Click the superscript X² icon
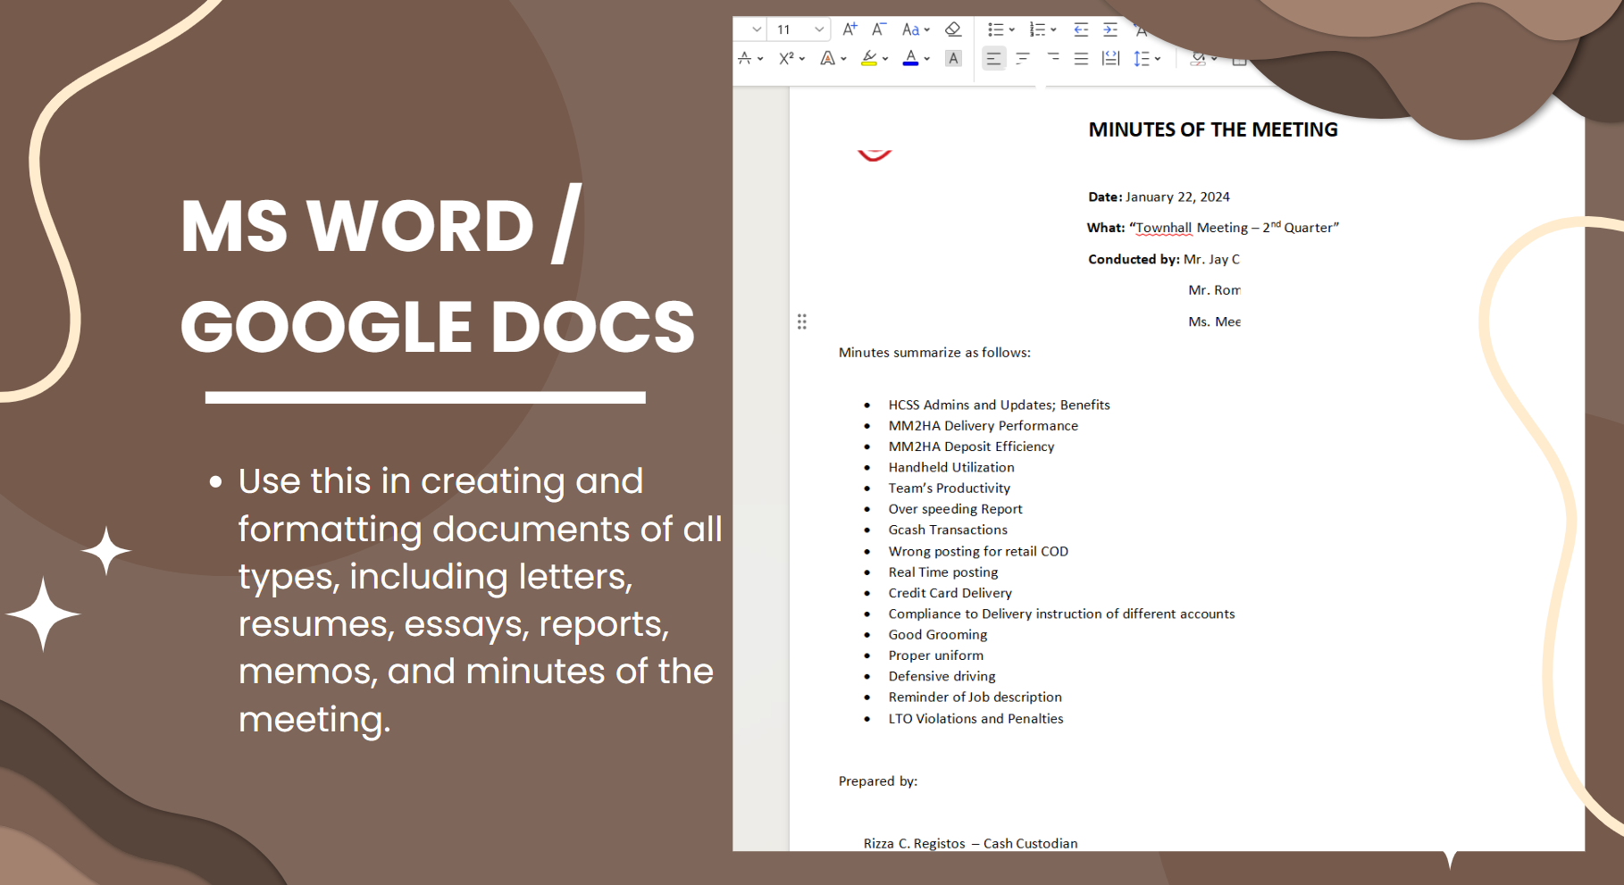The height and width of the screenshot is (885, 1624). coord(786,59)
